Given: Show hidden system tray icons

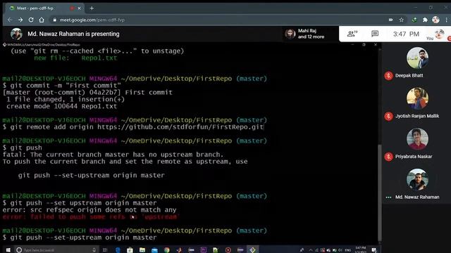Looking at the screenshot, I should [x=311, y=250].
